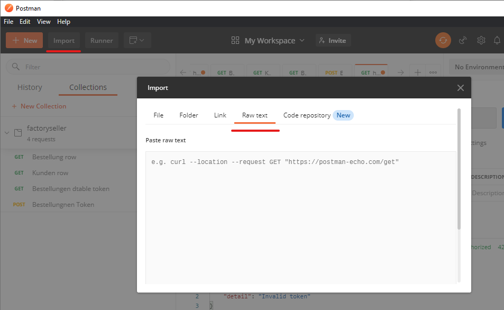Add a new request tab with plus
The image size is (504, 310).
click(x=418, y=72)
